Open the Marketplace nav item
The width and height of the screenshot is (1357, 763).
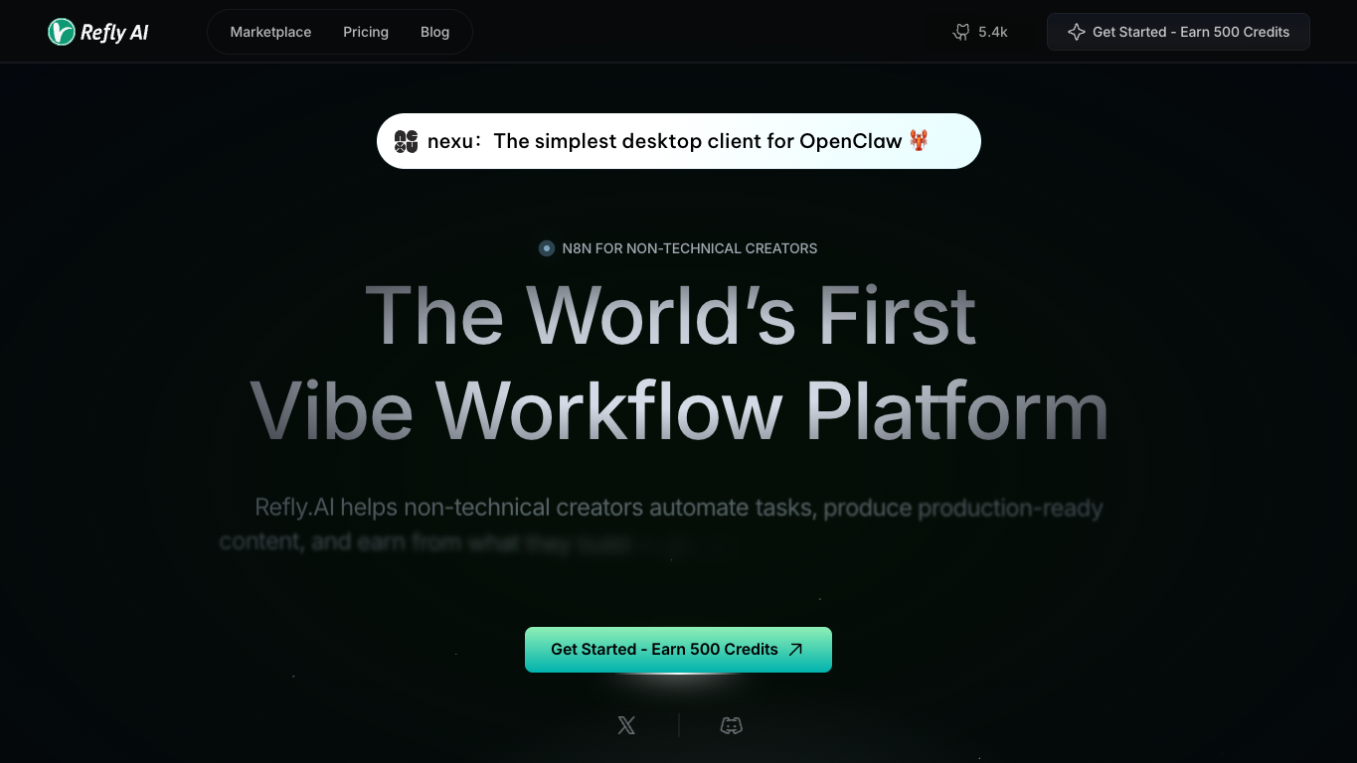tap(270, 32)
